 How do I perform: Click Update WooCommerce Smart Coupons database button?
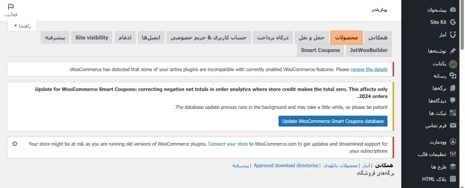[x=333, y=121]
